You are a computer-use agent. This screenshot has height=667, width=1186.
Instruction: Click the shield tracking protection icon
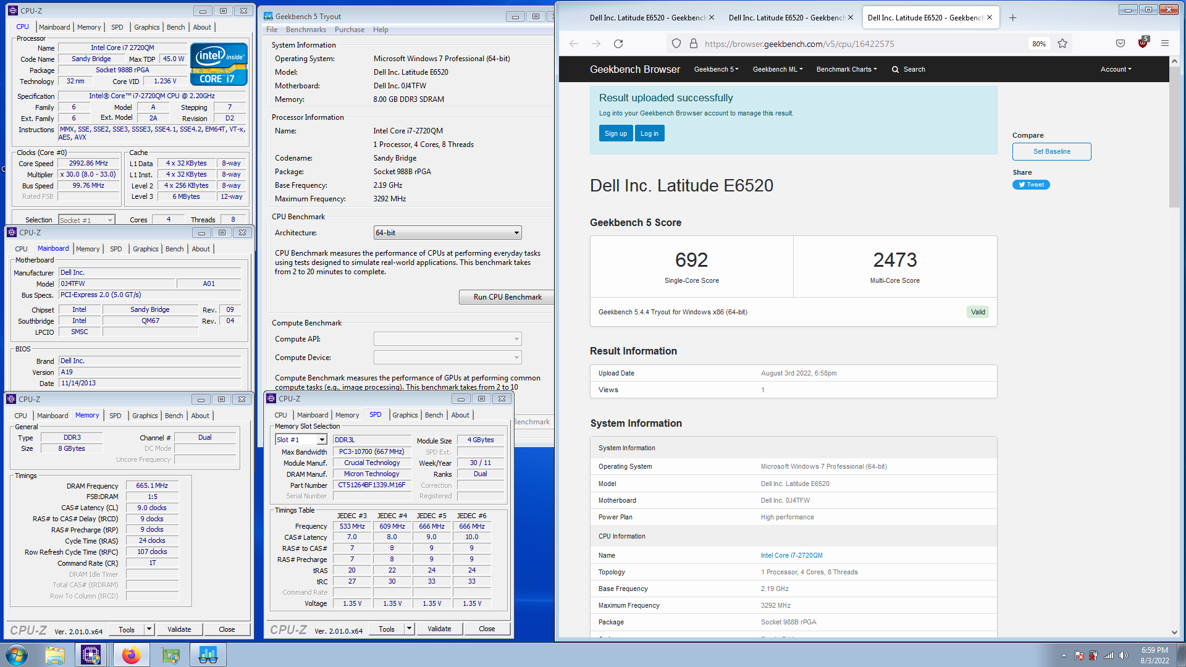(676, 44)
